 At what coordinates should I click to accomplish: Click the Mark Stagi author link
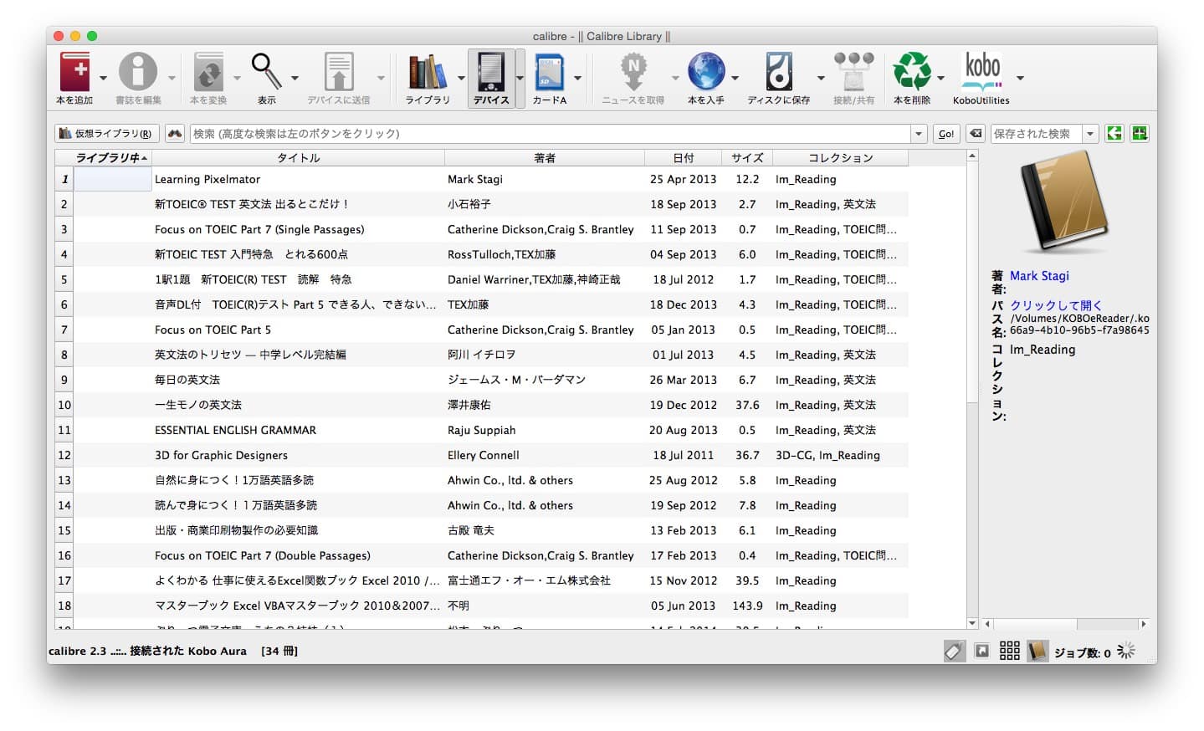(x=1039, y=276)
